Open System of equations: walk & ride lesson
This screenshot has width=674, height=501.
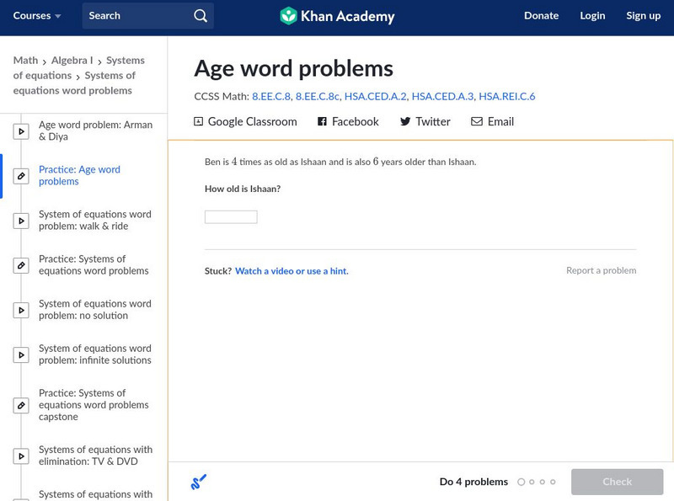(x=94, y=220)
